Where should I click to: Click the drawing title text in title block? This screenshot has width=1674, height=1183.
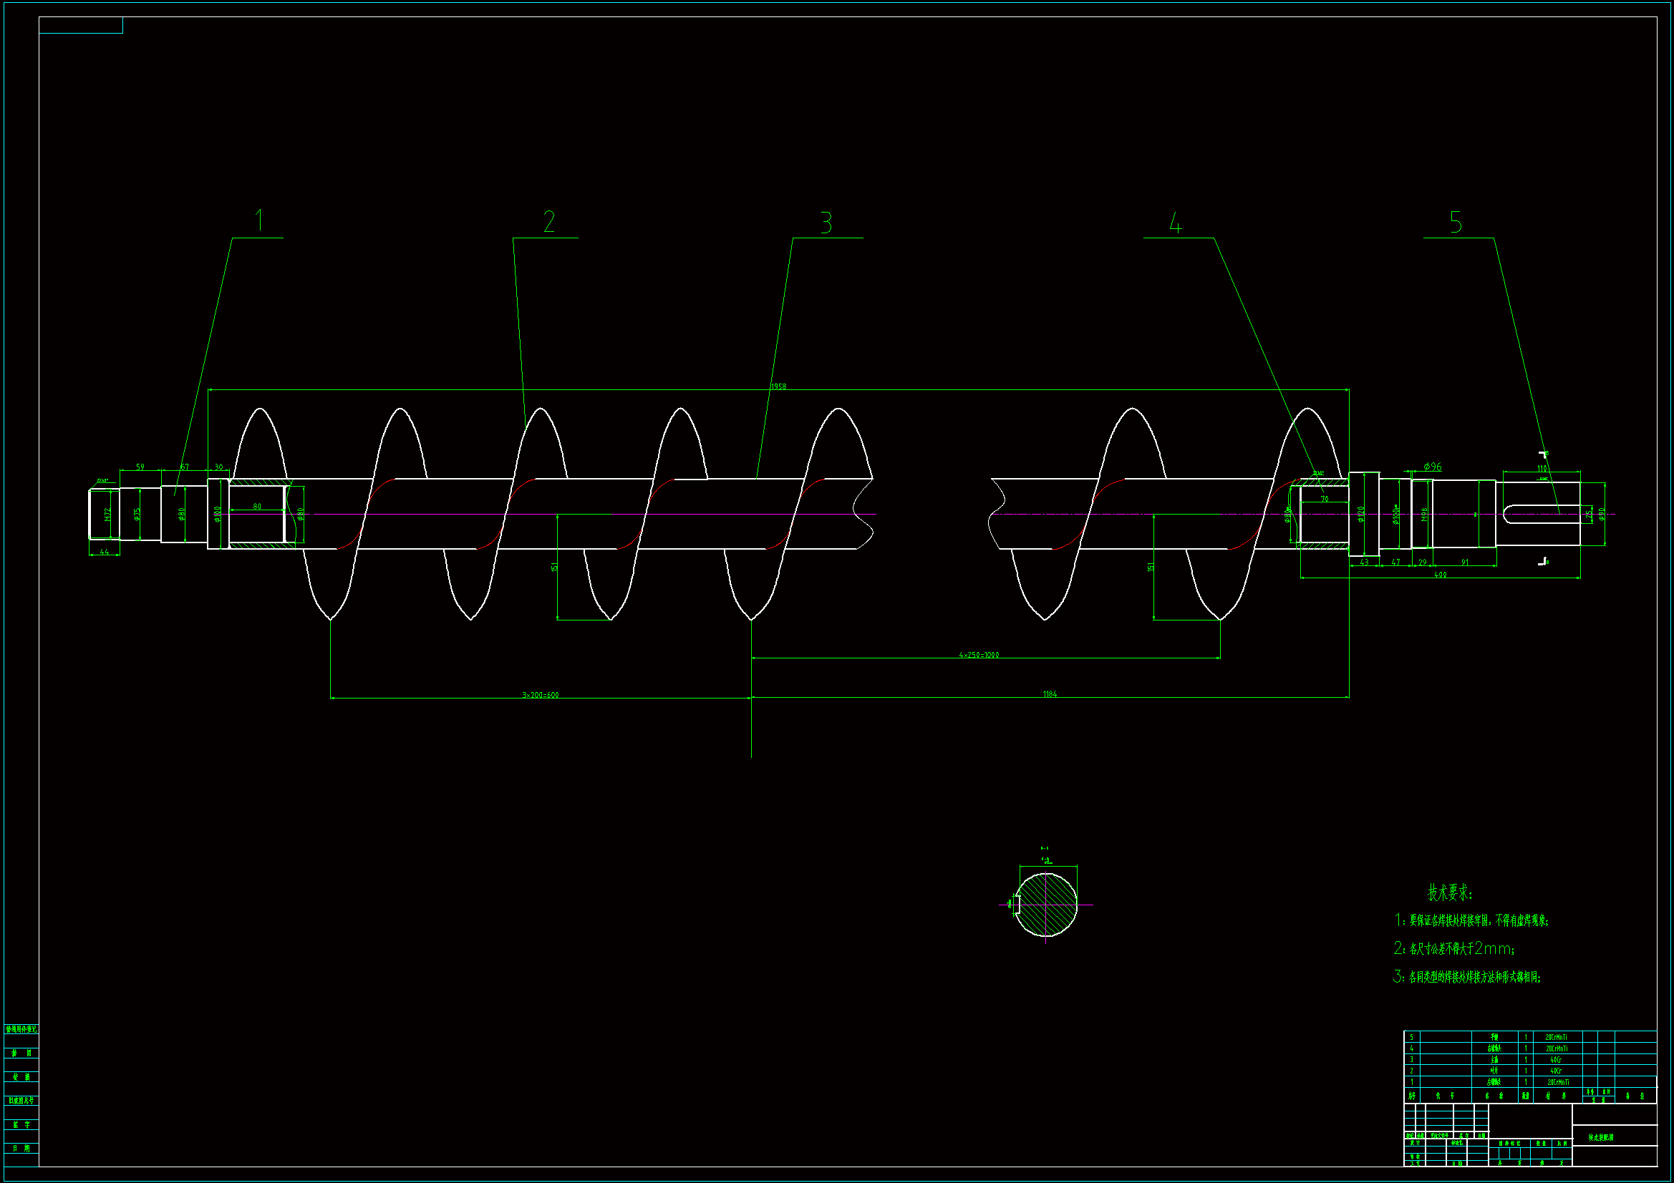1601,1137
